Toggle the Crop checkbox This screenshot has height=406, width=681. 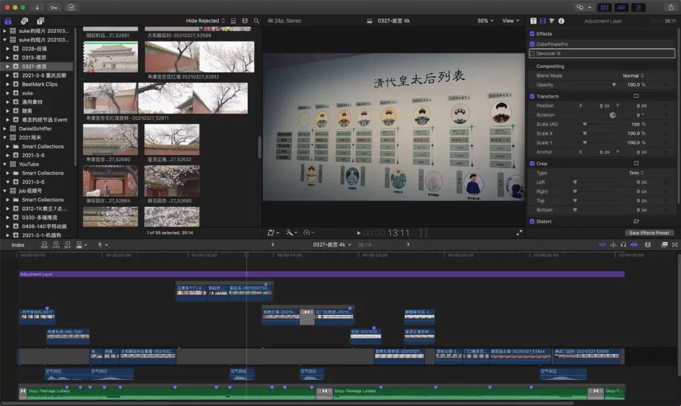pos(532,164)
